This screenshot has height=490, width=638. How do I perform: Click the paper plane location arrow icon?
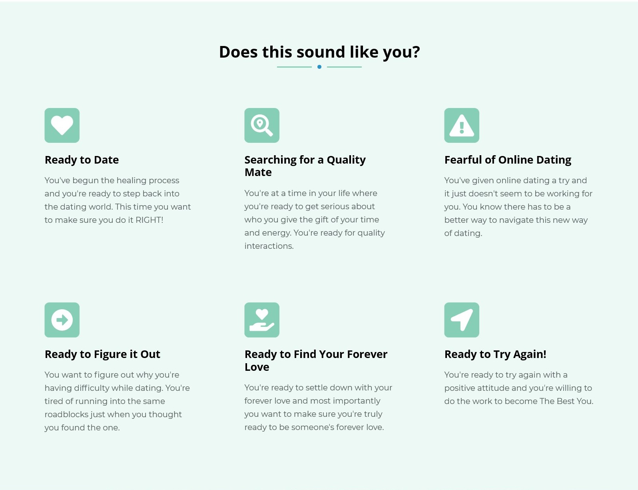pos(462,320)
